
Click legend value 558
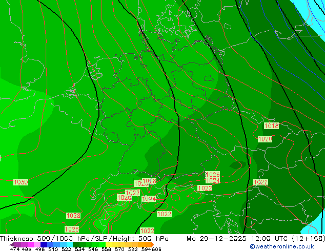click(106, 249)
